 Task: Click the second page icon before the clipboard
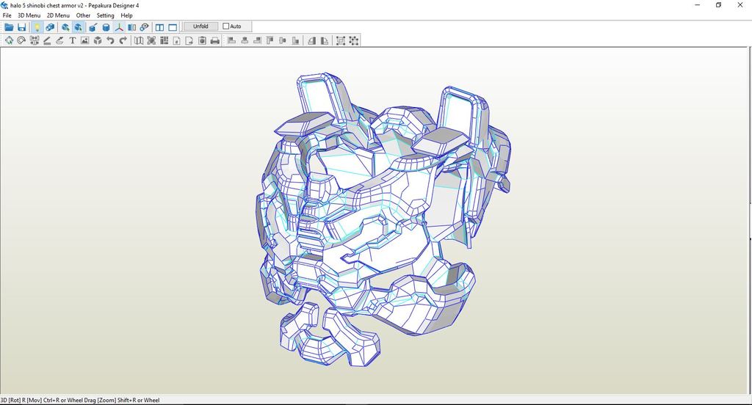(x=189, y=41)
